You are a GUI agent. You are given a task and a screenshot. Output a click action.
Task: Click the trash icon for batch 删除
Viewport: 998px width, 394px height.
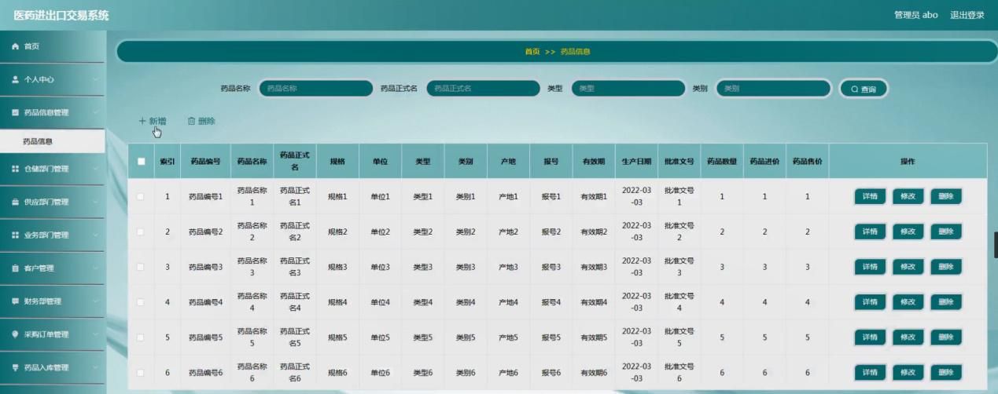tap(191, 121)
